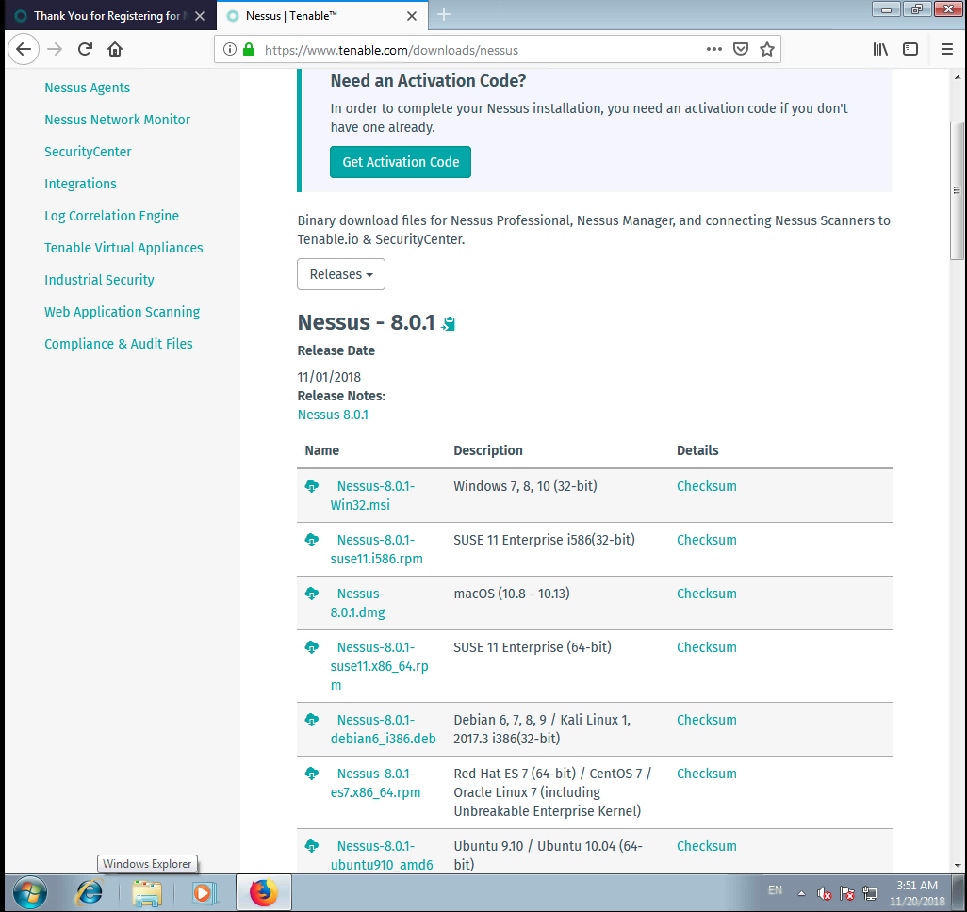Open Internet Explorer from the taskbar
Viewport: 967px width, 912px height.
90,891
